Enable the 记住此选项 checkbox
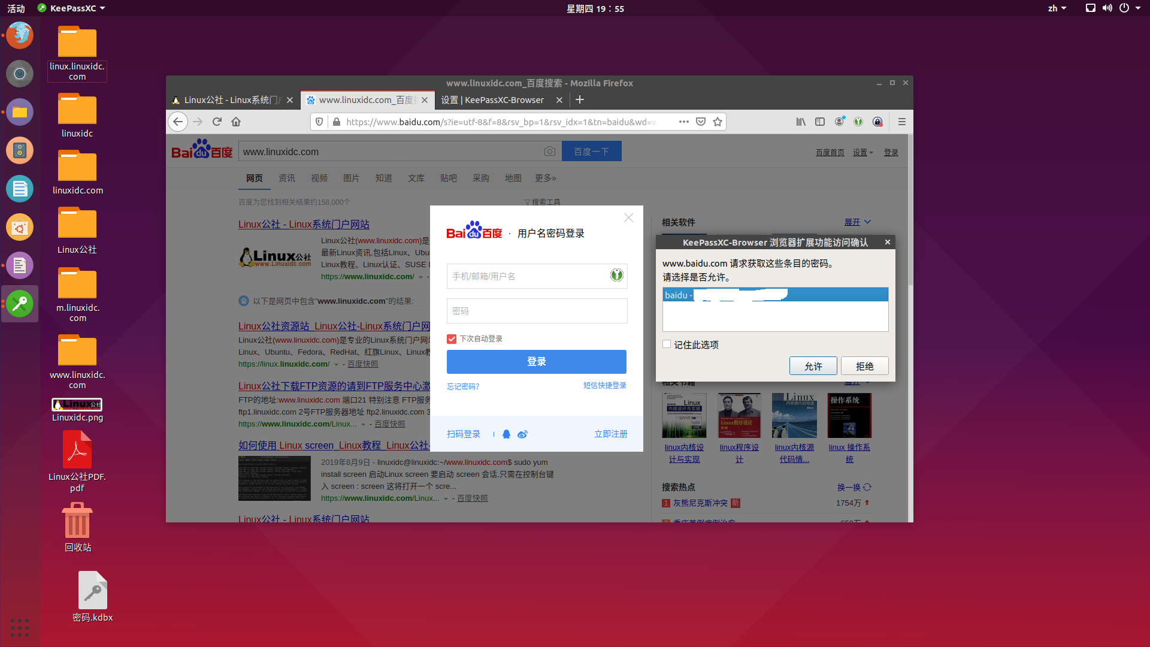This screenshot has height=647, width=1150. 667,344
